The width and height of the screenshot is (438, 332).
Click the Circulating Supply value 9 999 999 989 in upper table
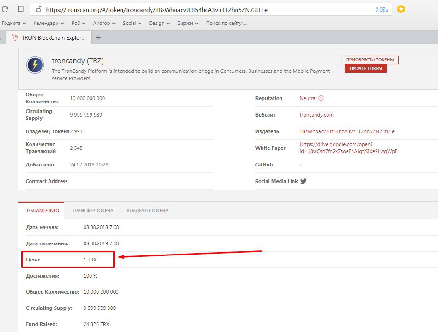coord(86,115)
